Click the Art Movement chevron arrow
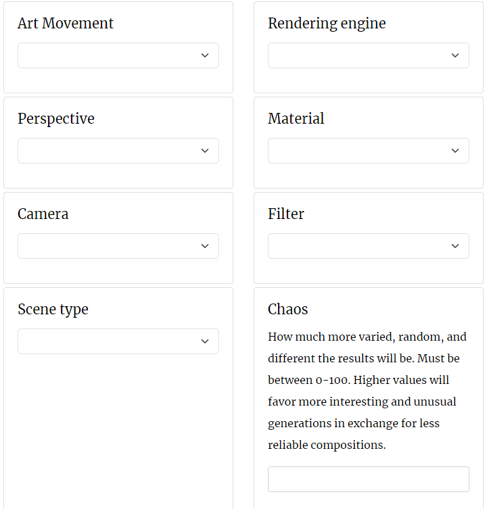 coord(205,55)
